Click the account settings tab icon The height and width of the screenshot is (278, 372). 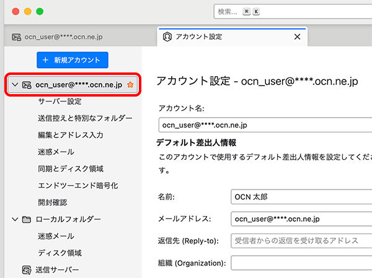[x=167, y=37]
